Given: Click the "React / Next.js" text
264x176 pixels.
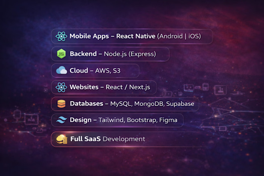Looking at the screenshot, I should pos(128,87).
